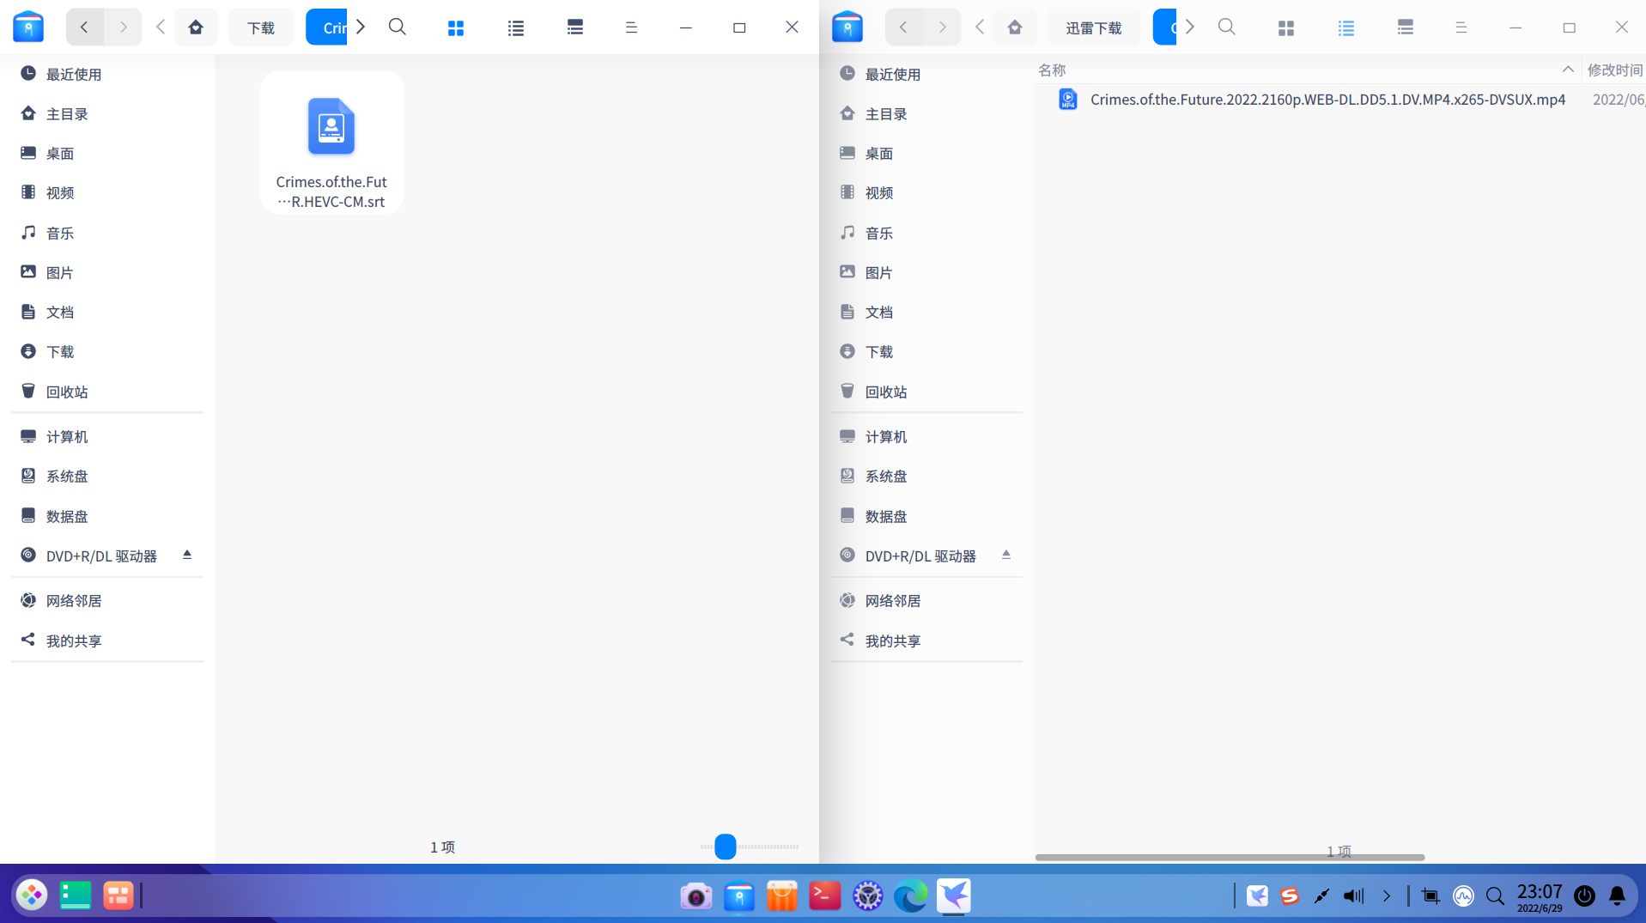Go back in left file manager window
Screen dimensions: 1646x923
pyautogui.click(x=84, y=27)
